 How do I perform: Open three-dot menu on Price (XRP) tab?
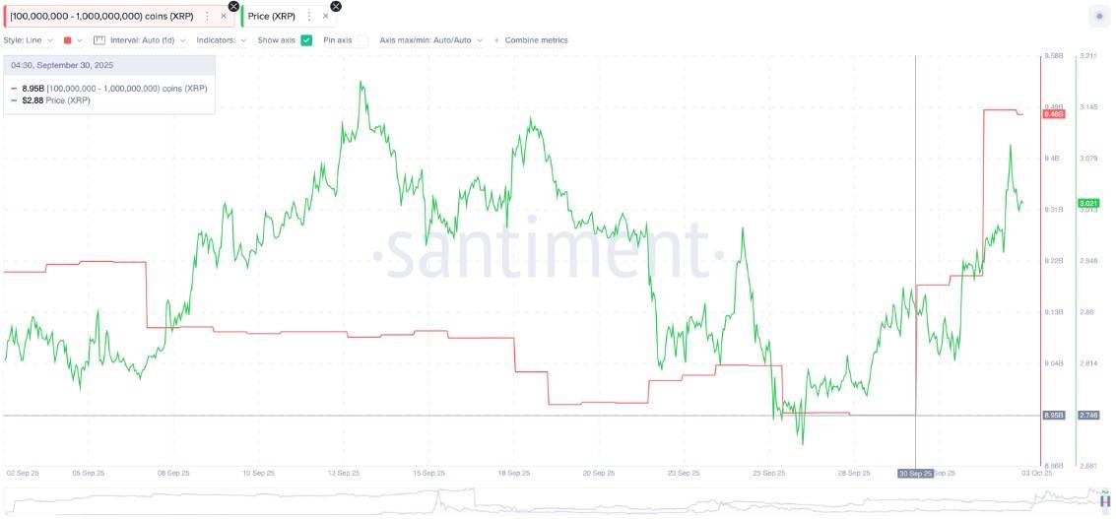pos(309,16)
